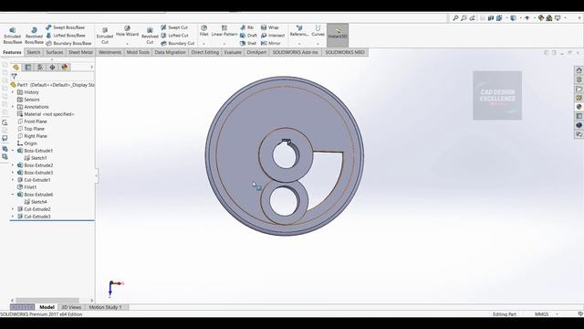Select the Boundary Cut tool

point(178,43)
